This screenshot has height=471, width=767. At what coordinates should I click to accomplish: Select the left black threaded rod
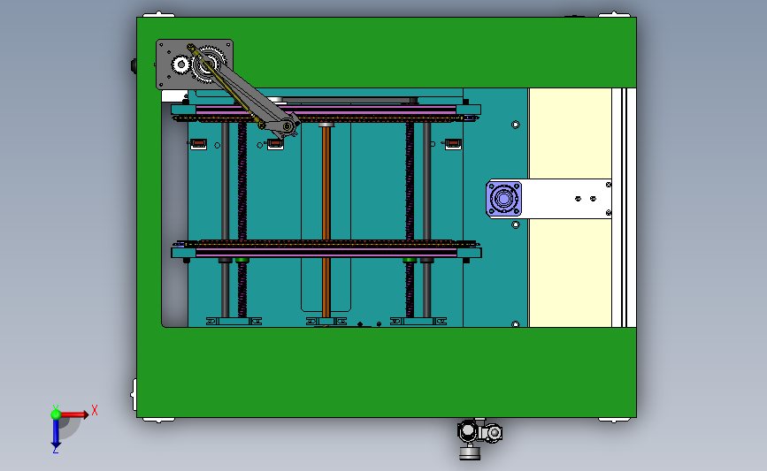[x=242, y=220]
